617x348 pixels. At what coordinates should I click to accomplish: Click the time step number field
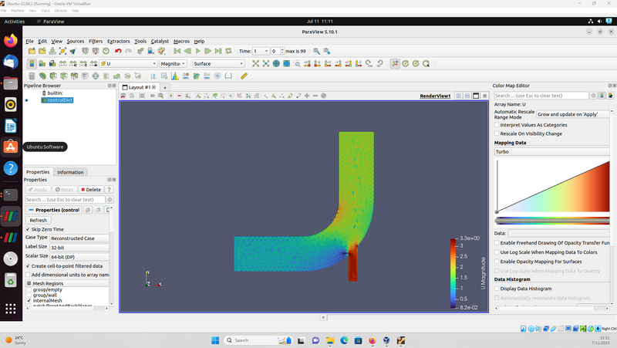click(x=275, y=51)
